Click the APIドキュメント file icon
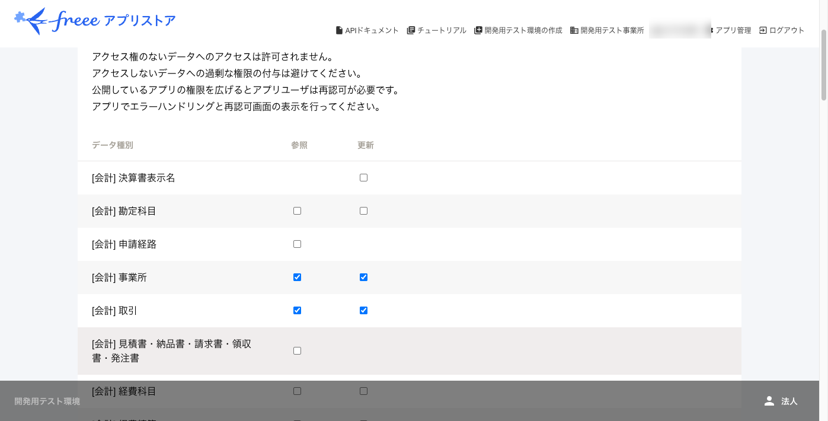Viewport: 828px width, 421px height. (x=339, y=30)
